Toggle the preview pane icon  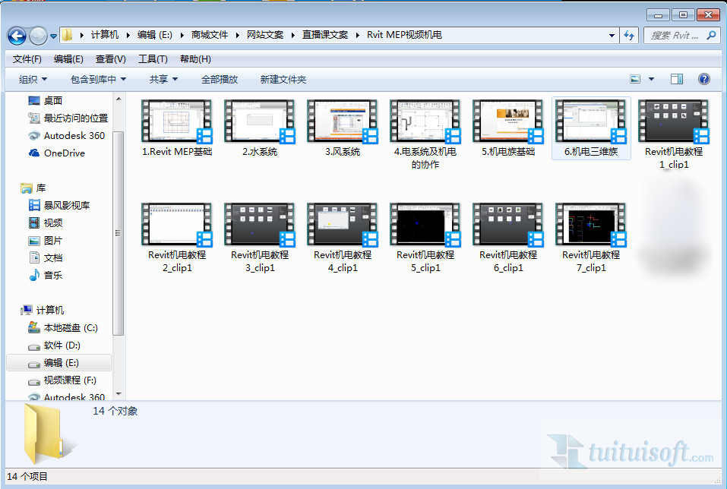(x=676, y=79)
